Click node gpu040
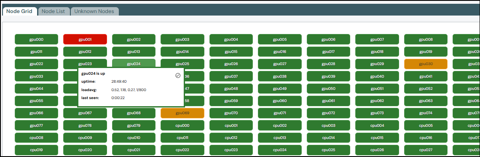The image size is (480, 157). click(377, 76)
